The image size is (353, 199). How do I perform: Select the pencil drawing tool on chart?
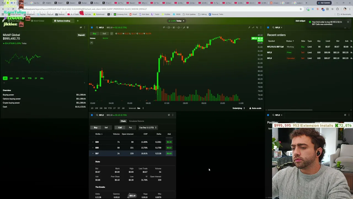tap(184, 27)
